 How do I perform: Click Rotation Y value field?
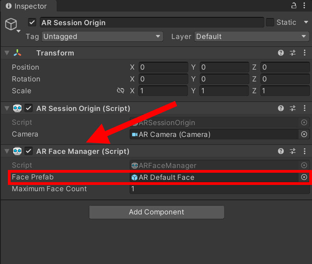click(x=224, y=79)
